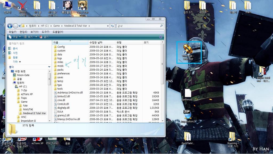Open the 컴퓨터 desktop icon
Viewport: 273px width, 154px height.
[7, 7]
